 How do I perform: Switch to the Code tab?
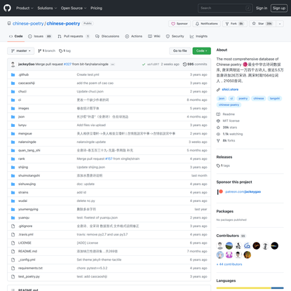[16, 36]
